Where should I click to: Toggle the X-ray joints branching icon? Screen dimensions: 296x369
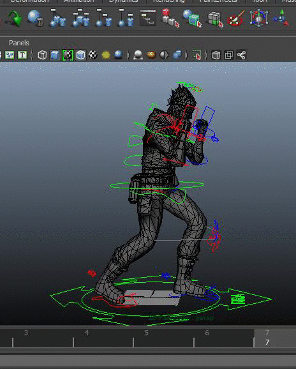click(241, 55)
